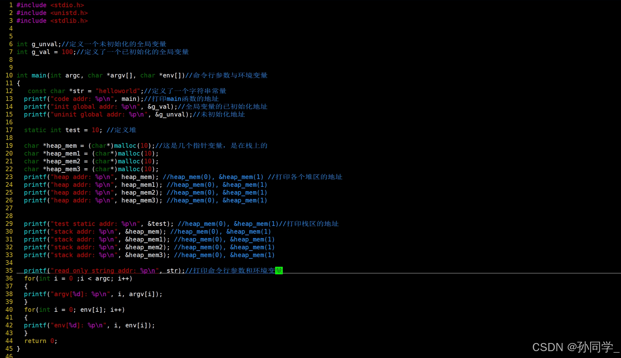This screenshot has width=621, height=358.
Task: Click &test argument on line 29
Action: point(157,224)
